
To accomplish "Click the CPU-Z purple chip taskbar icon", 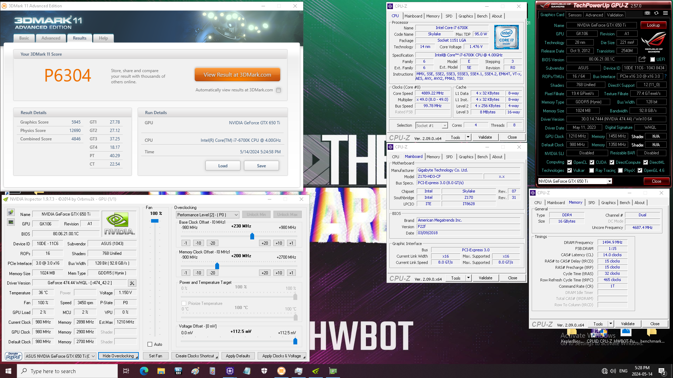I will [x=230, y=371].
